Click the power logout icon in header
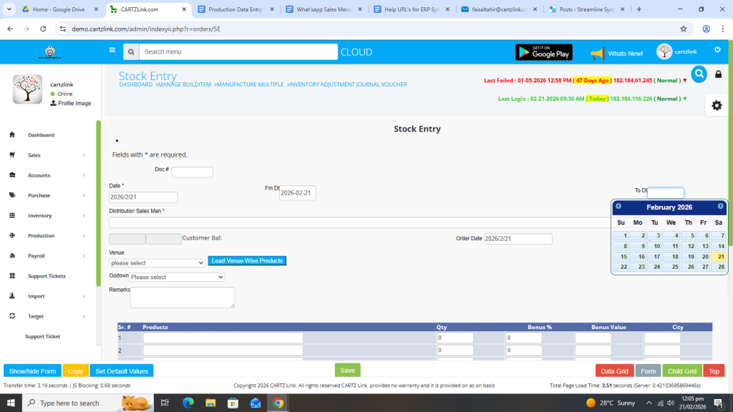Viewport: 733px width, 412px height. (717, 49)
